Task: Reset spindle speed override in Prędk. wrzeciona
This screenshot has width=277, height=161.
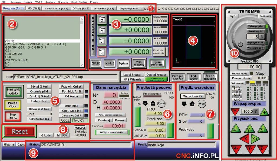Action: click(x=202, y=104)
